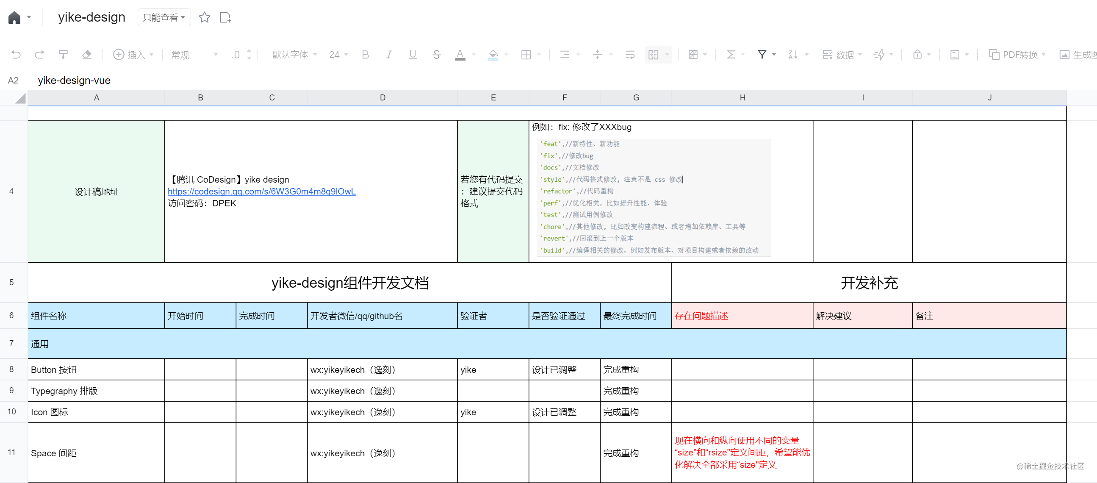Open the font size 24 dropdown

pyautogui.click(x=338, y=55)
